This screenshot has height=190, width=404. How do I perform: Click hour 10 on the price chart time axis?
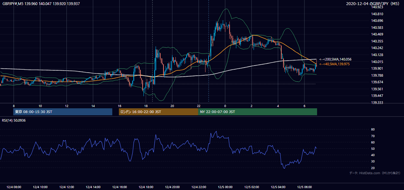click(40, 105)
